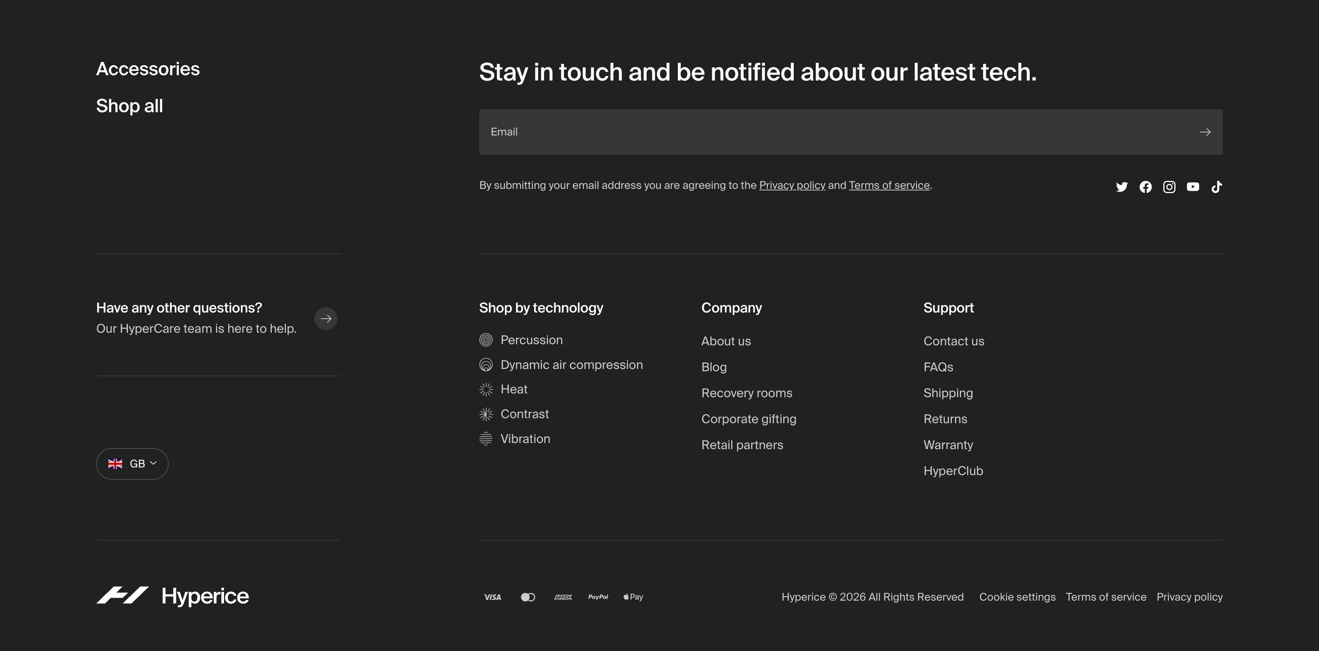The height and width of the screenshot is (651, 1319).
Task: Select Dynamic air compression link
Action: [571, 365]
